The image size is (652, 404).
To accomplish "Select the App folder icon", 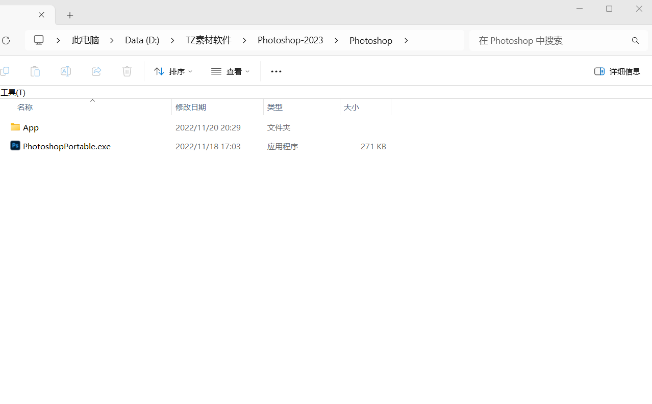I will (x=15, y=127).
